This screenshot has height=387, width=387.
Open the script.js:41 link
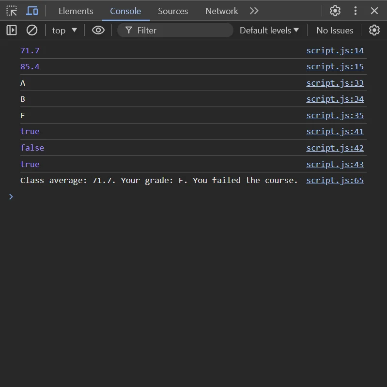point(335,132)
